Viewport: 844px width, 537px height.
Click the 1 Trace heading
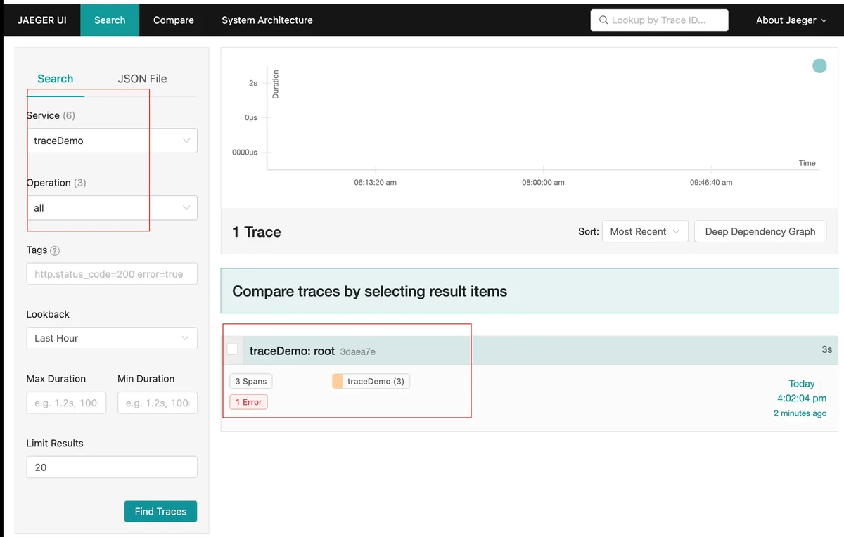257,232
